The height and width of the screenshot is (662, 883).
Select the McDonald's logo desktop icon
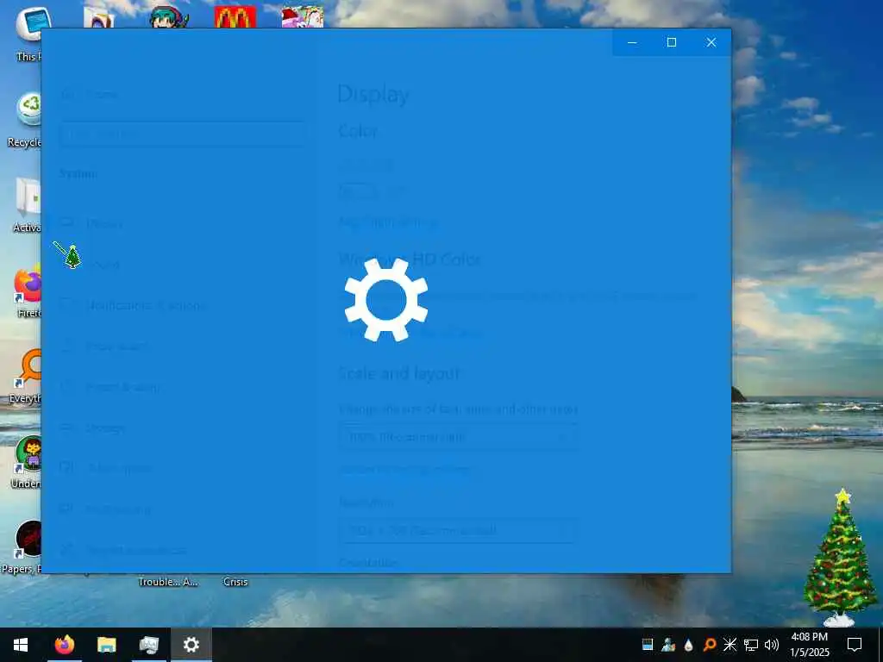[x=235, y=17]
